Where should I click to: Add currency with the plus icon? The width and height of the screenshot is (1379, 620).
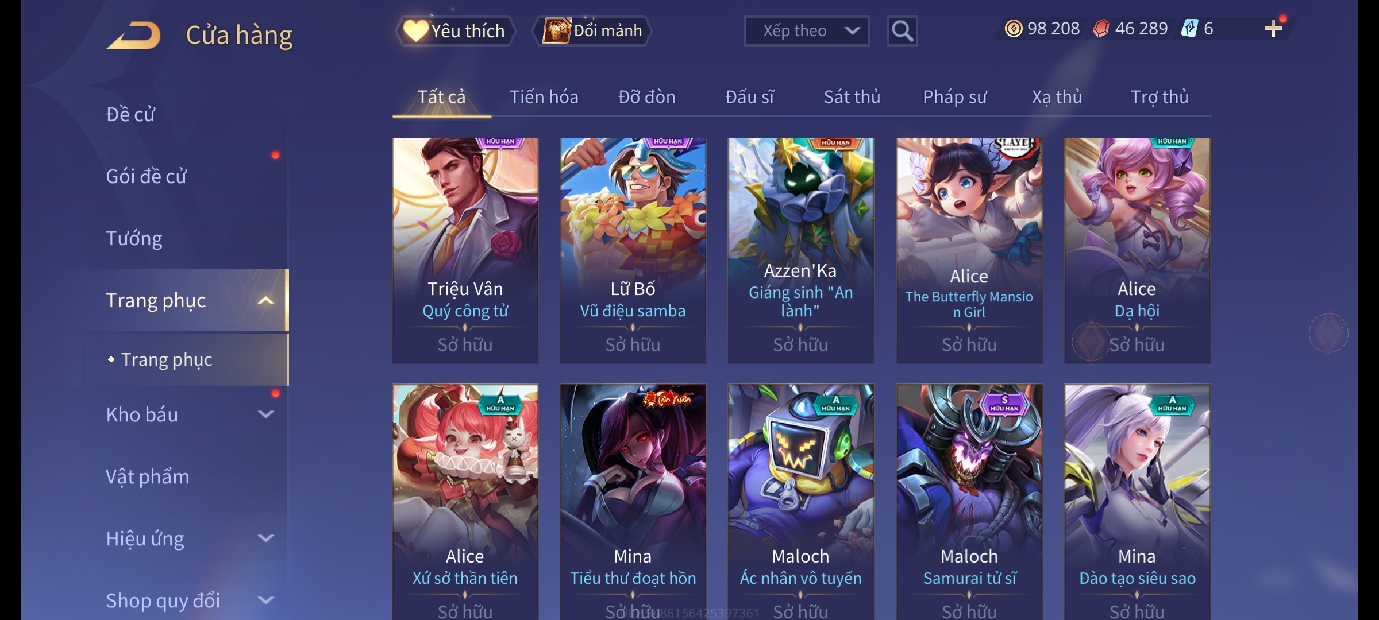tap(1273, 29)
